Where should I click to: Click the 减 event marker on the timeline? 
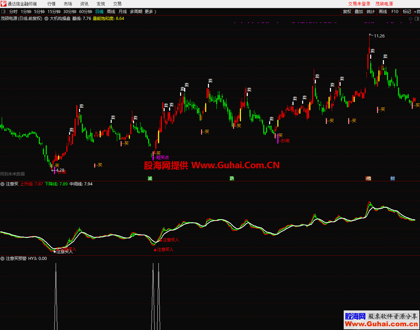click(150, 179)
